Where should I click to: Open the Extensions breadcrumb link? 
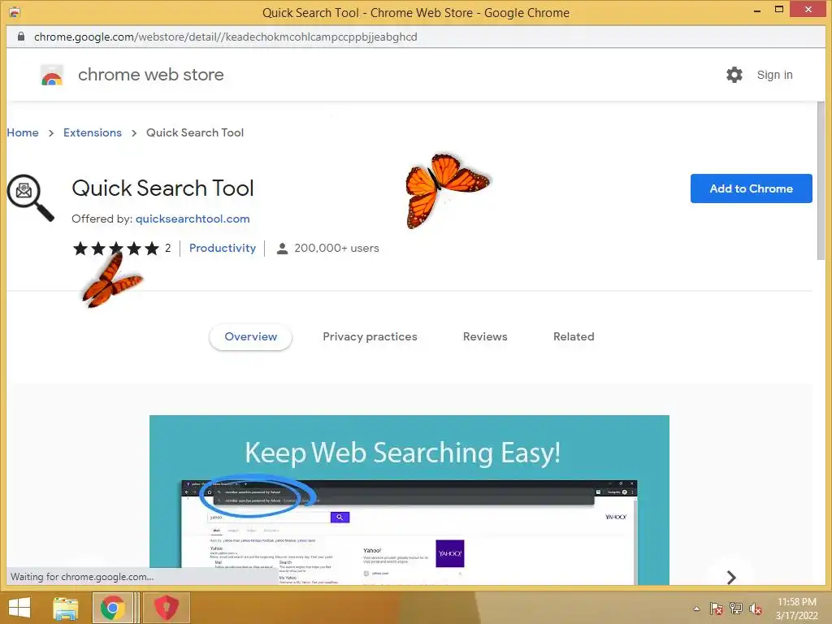tap(93, 132)
